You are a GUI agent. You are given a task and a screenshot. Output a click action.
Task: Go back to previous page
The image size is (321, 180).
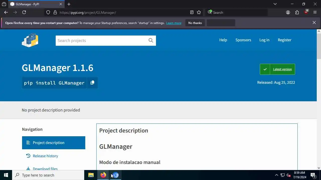(x=6, y=12)
